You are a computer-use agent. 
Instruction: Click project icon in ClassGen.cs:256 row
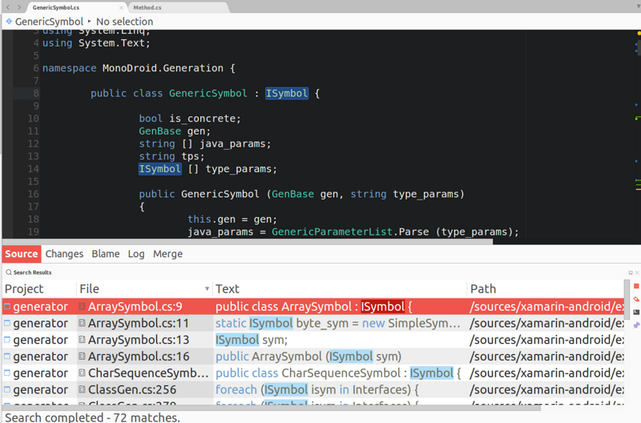7,389
